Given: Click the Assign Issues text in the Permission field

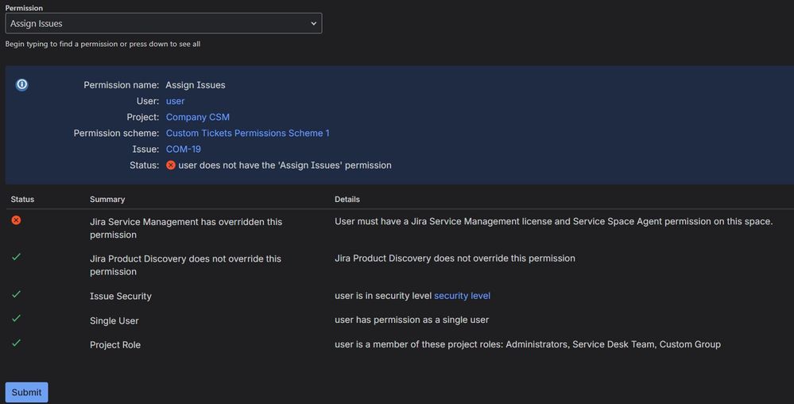Looking at the screenshot, I should tap(37, 24).
